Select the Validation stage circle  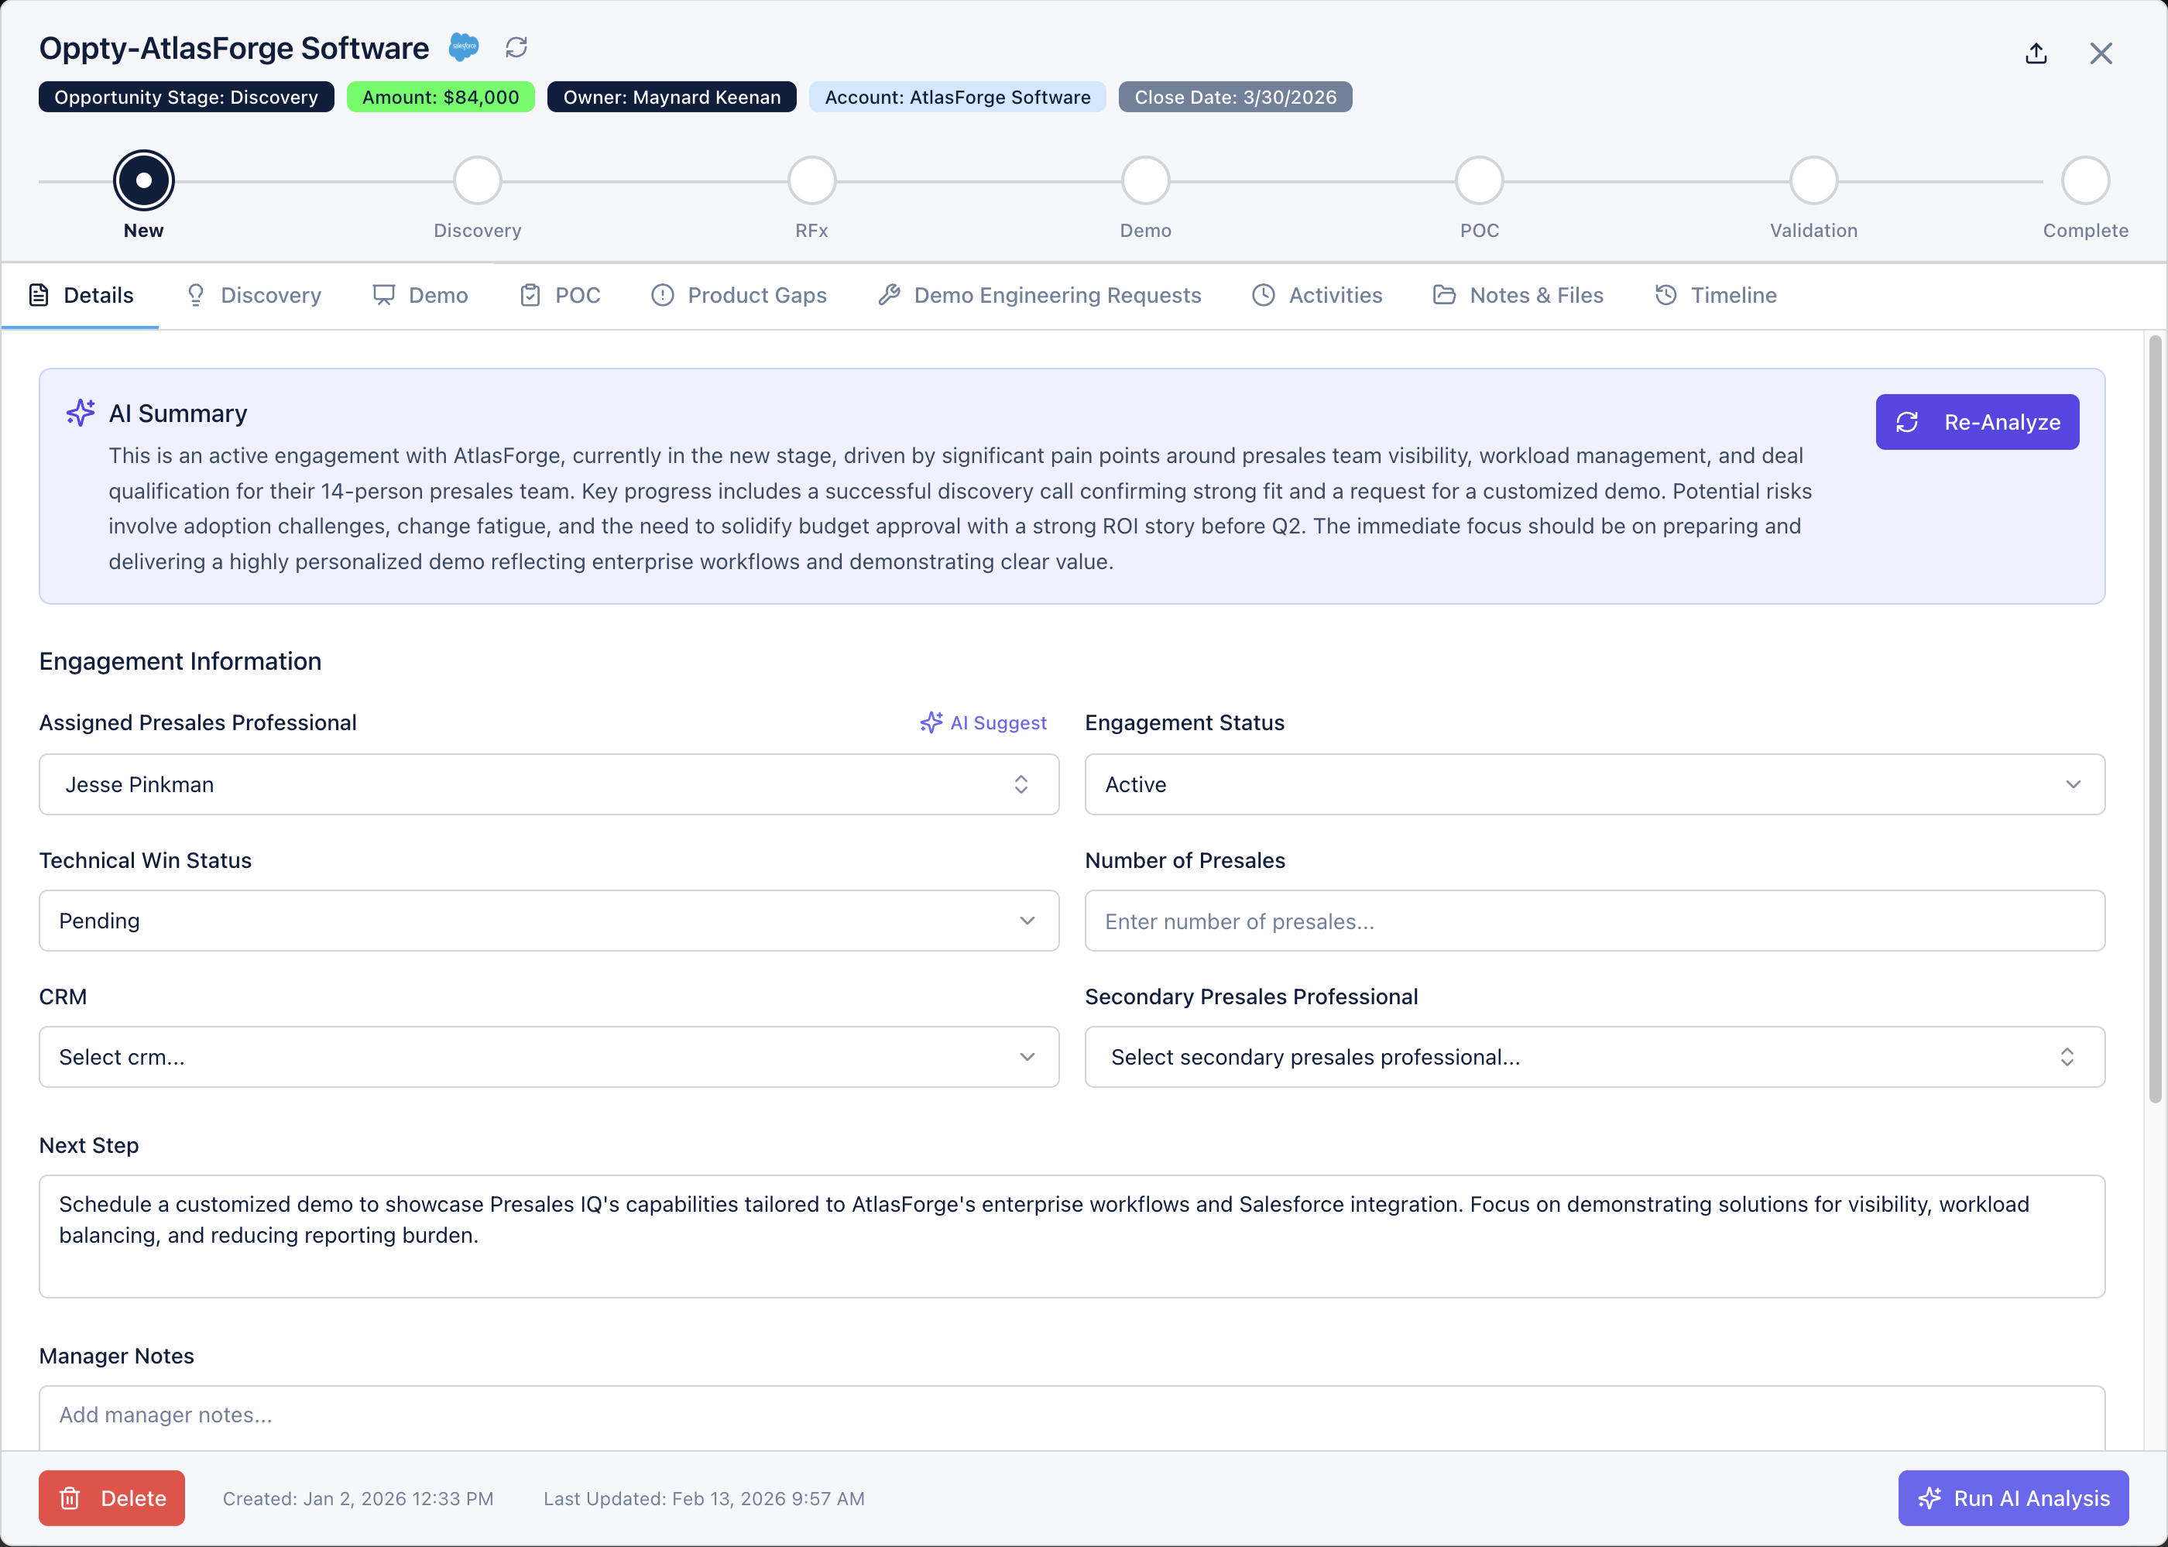pyautogui.click(x=1812, y=180)
